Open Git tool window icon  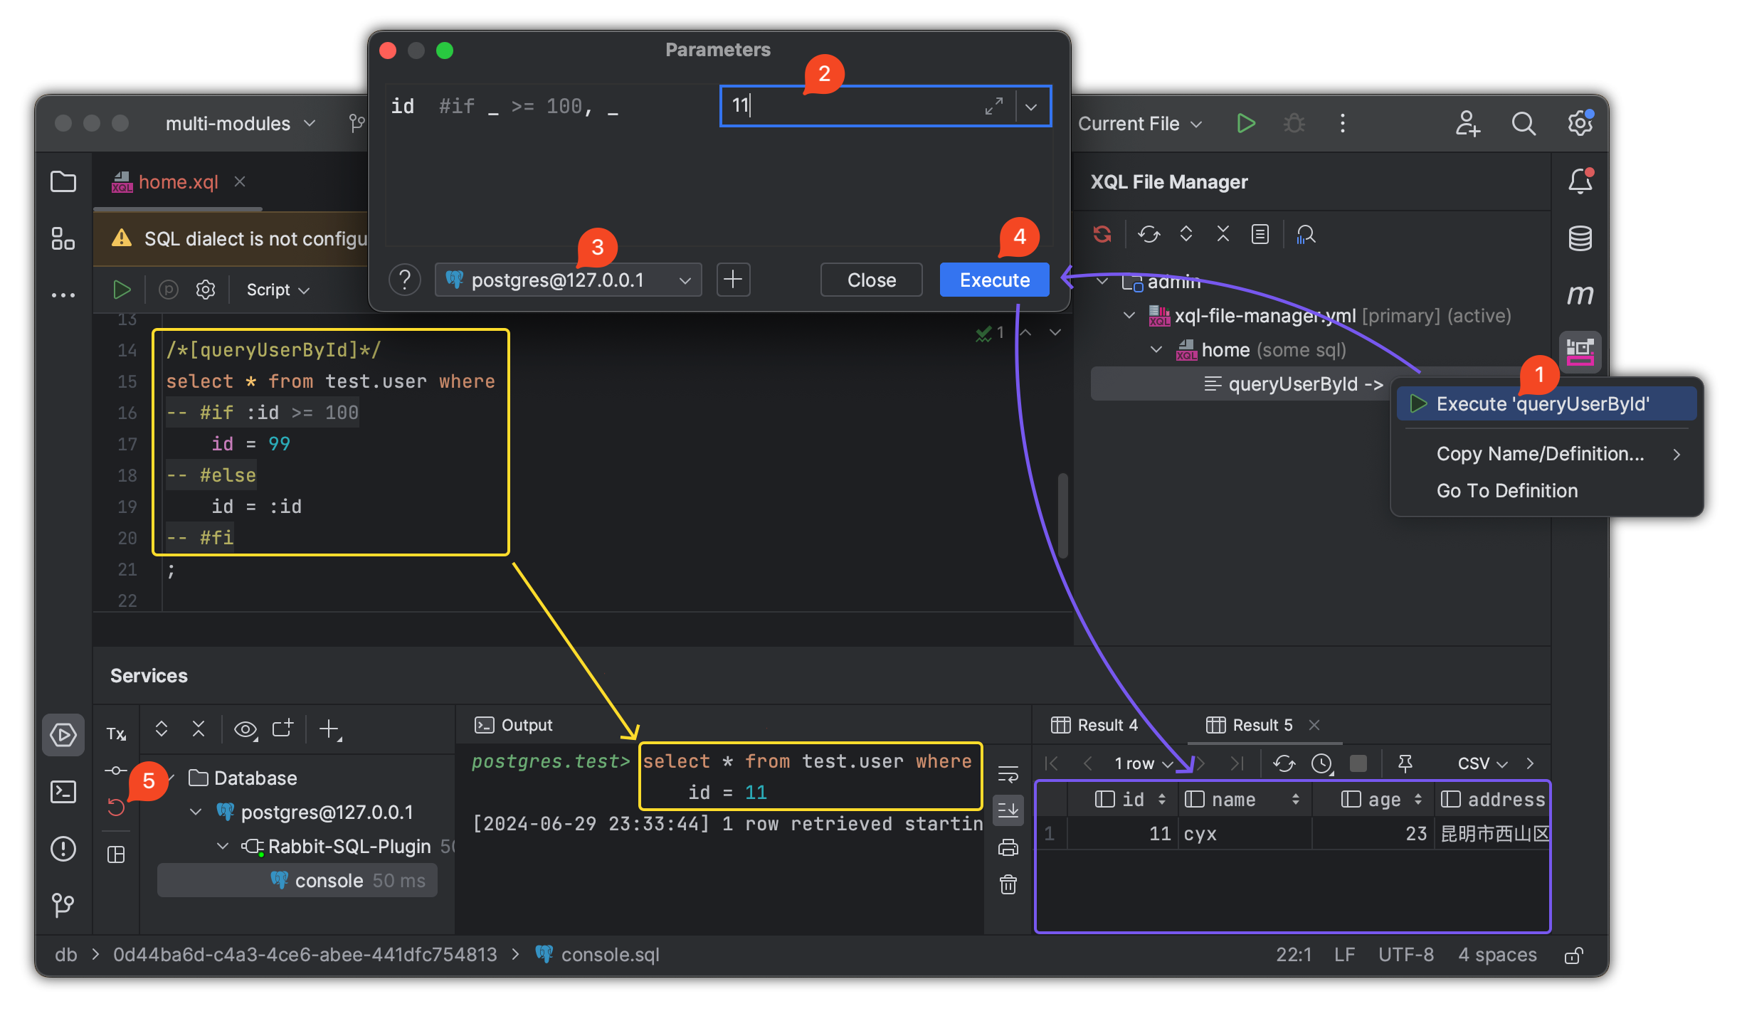point(63,904)
